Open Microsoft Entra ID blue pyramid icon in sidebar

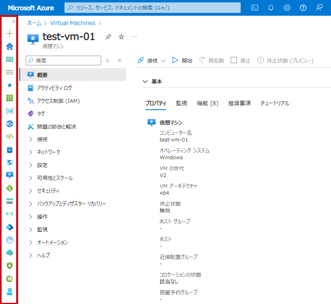coord(10,227)
